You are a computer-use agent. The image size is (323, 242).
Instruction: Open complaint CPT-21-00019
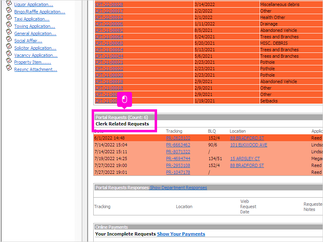pos(109,81)
